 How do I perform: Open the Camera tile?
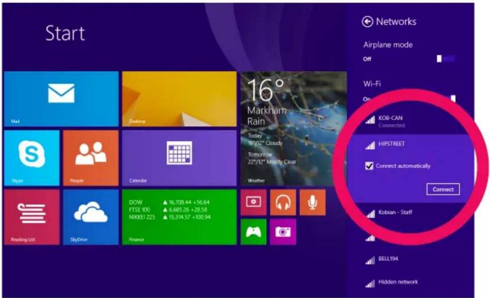pos(283,232)
